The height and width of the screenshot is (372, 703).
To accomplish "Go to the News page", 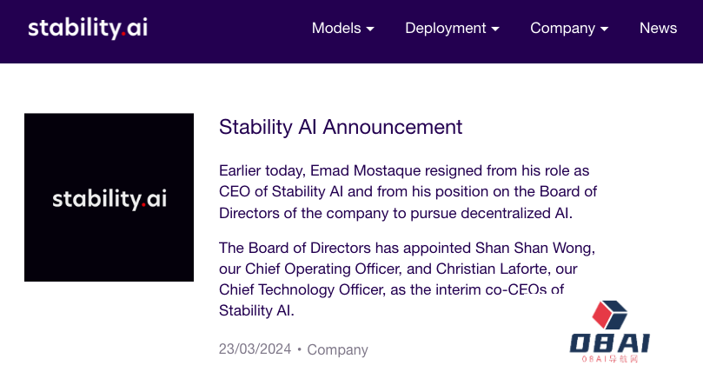I will [658, 28].
